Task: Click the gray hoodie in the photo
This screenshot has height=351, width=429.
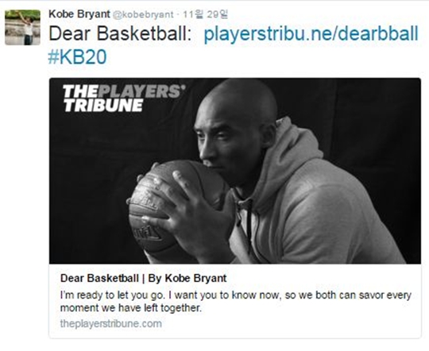Action: (317, 208)
